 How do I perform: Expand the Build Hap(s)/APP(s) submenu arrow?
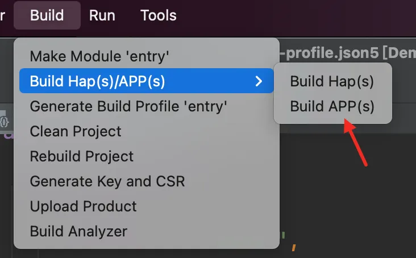coord(259,81)
